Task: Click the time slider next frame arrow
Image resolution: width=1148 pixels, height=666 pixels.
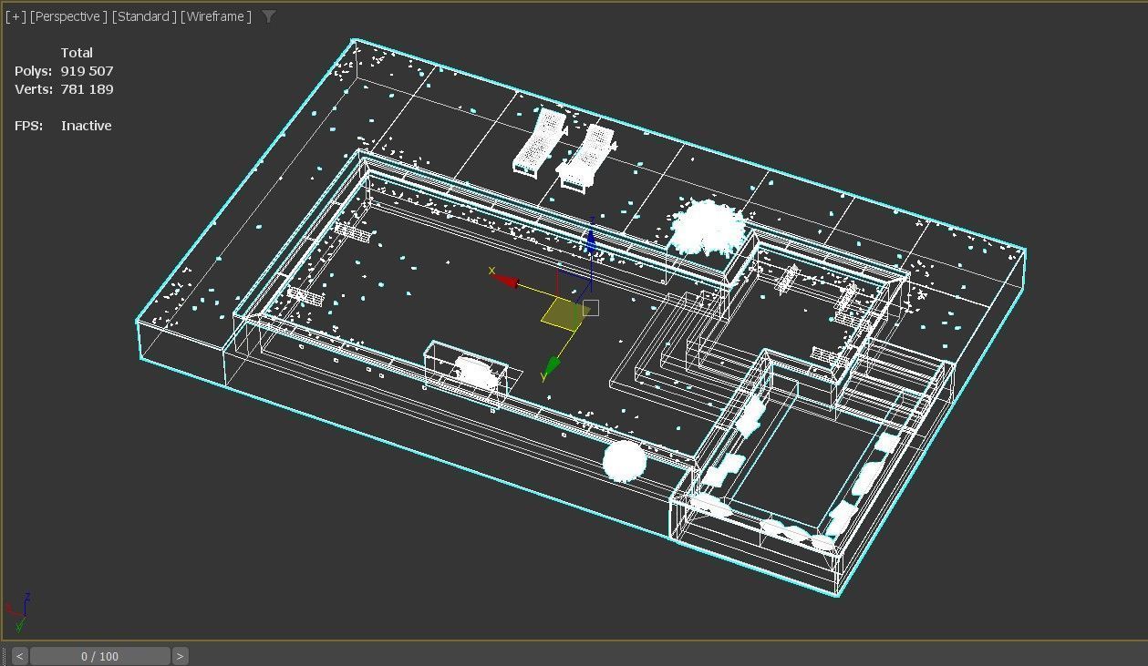Action: (180, 656)
